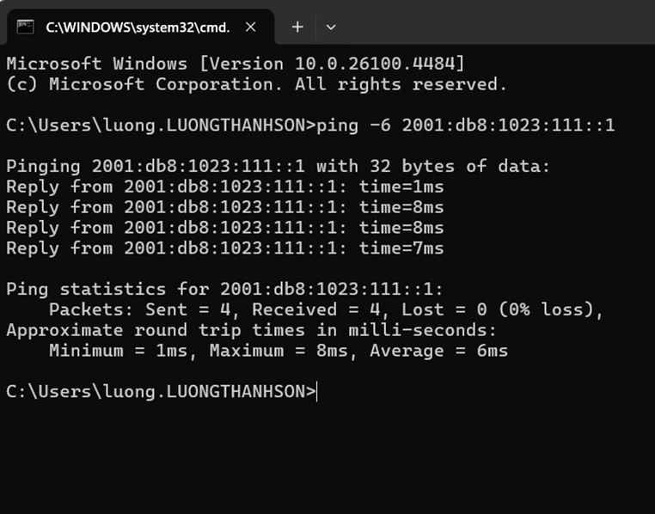Click the Microsoft Corporation copyright line
The image size is (655, 514).
(256, 84)
